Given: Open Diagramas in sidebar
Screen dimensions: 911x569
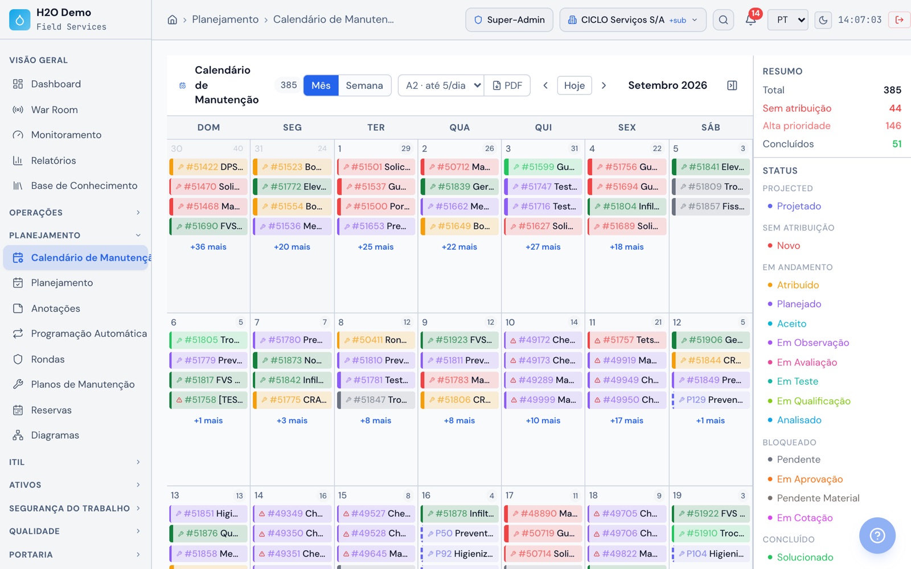Looking at the screenshot, I should coord(75,435).
